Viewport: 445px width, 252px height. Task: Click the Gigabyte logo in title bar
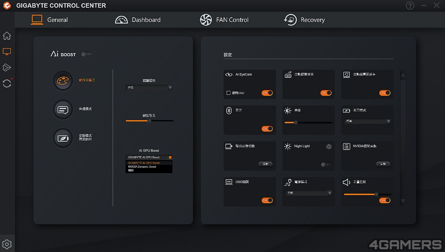[x=6, y=6]
